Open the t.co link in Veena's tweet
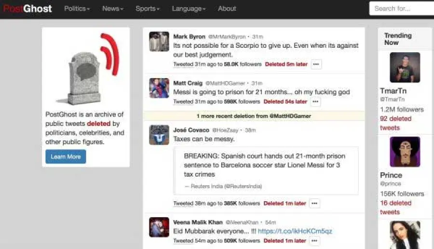The image size is (434, 249). coord(295,231)
